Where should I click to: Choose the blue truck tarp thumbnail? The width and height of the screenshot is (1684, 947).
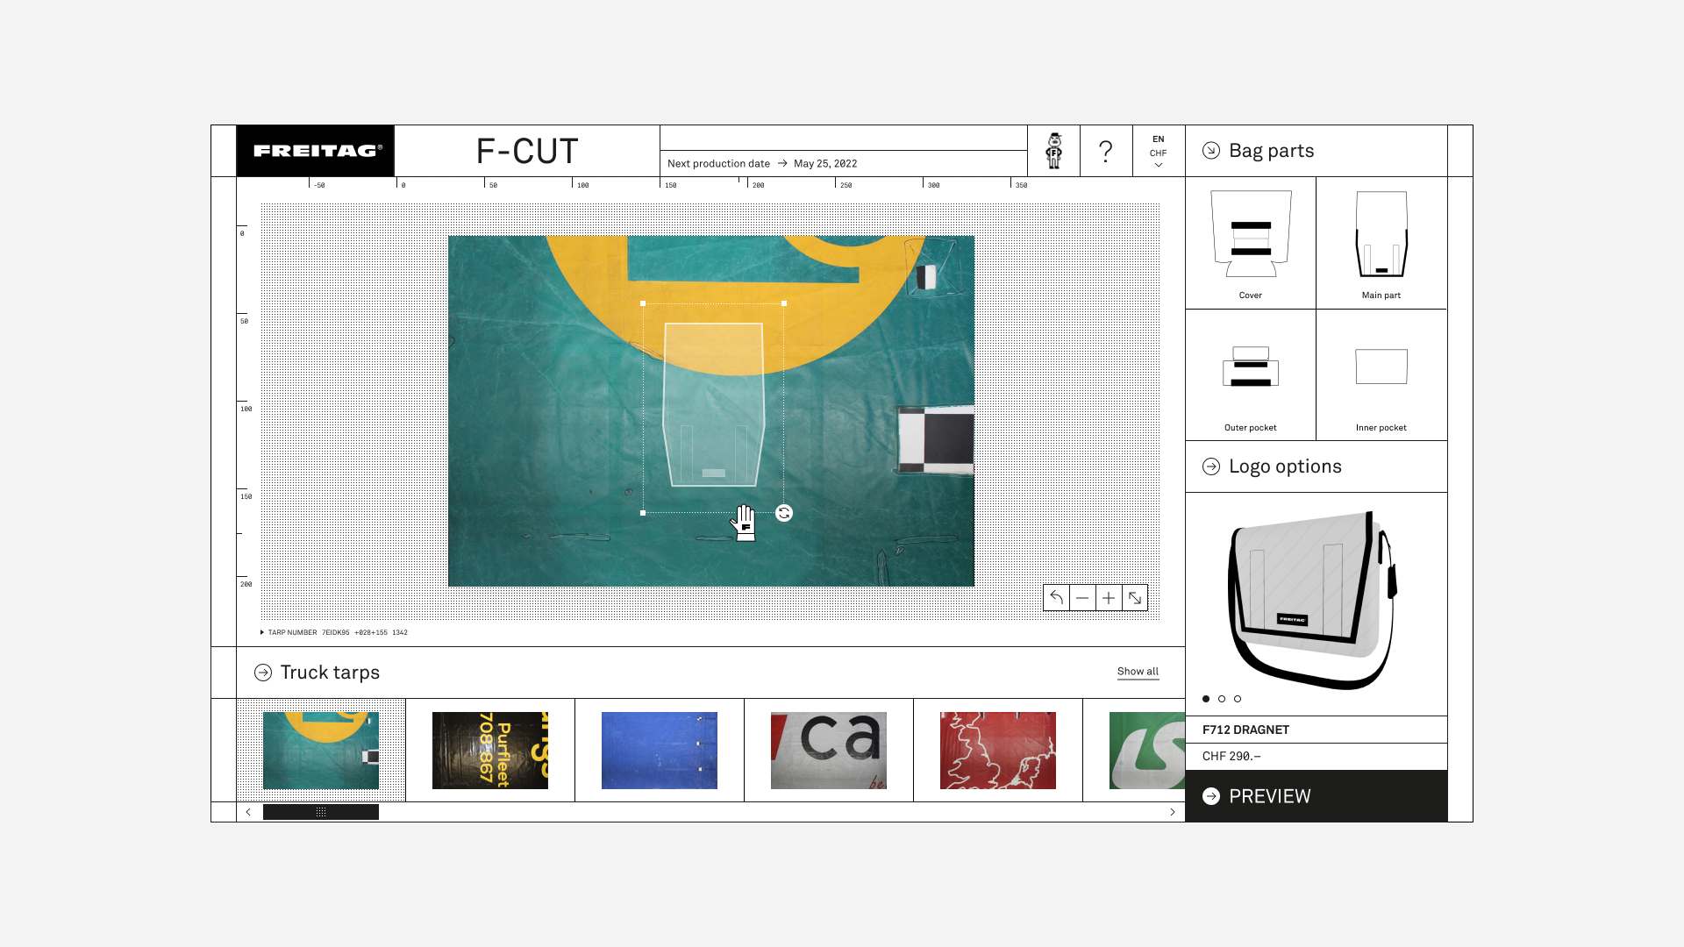pyautogui.click(x=660, y=751)
